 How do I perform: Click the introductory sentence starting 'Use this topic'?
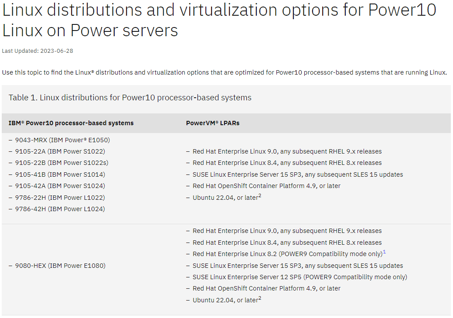(224, 72)
